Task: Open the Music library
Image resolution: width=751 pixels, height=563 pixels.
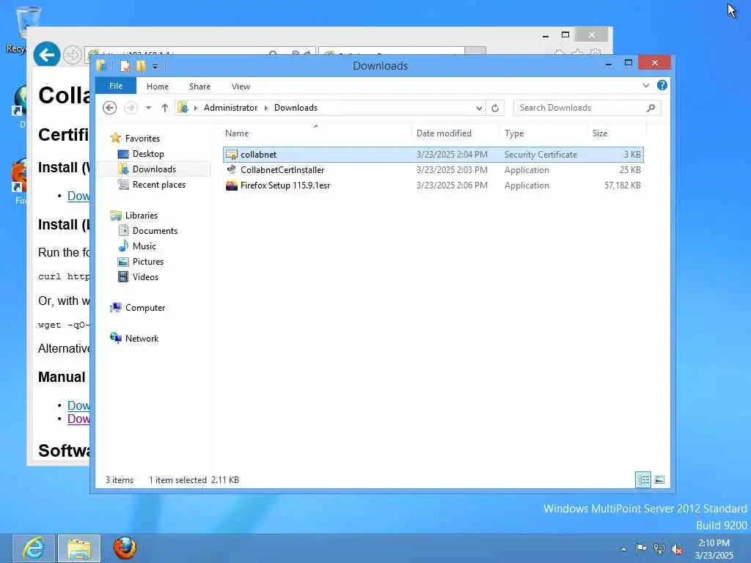Action: 144,246
